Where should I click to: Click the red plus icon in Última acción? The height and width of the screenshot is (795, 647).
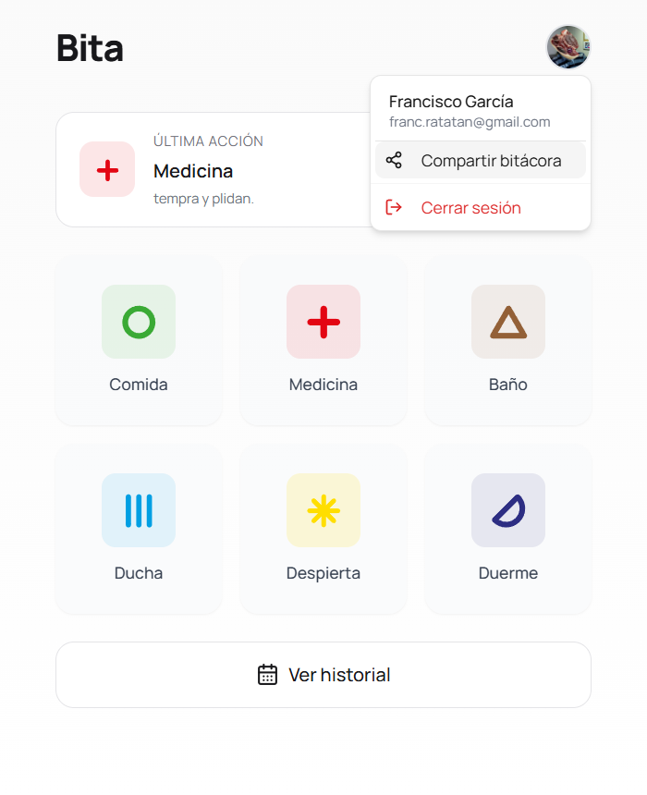107,170
